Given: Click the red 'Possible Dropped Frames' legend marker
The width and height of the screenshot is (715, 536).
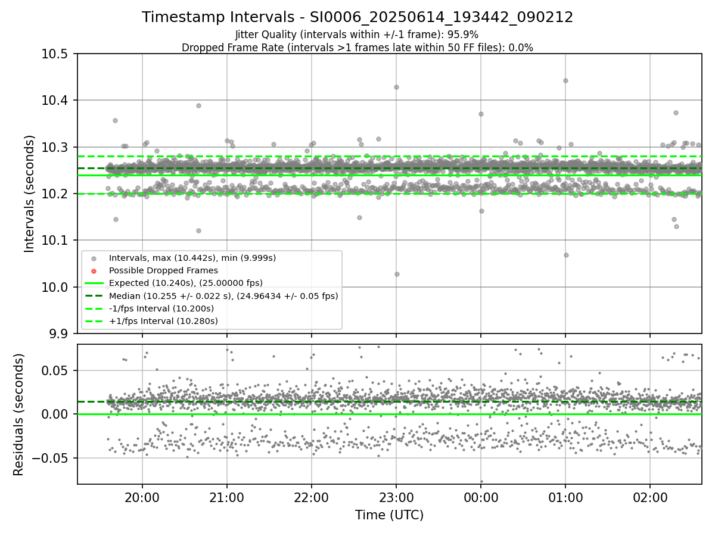Looking at the screenshot, I should [94, 270].
